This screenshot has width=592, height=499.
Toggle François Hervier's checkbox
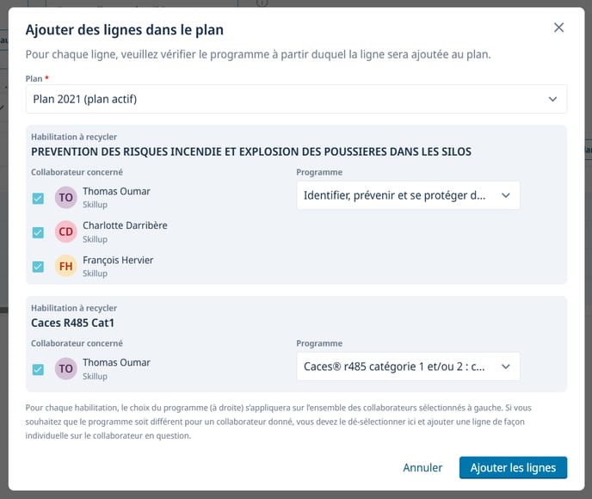38,267
